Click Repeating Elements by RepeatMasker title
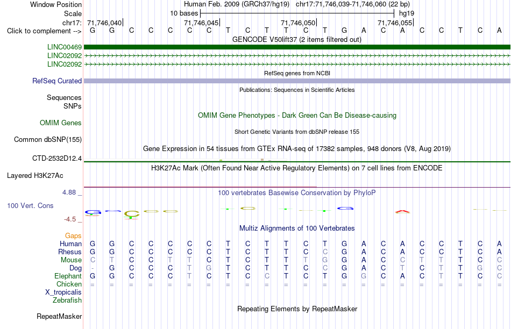The image size is (511, 329). click(x=297, y=309)
